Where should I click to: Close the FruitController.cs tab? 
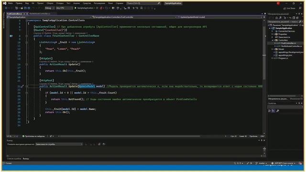click(x=27, y=14)
